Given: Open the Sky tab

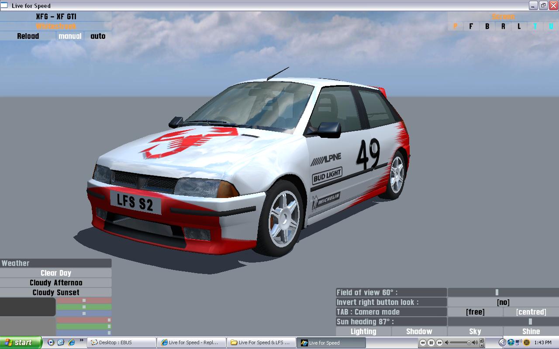Looking at the screenshot, I should click(x=475, y=332).
